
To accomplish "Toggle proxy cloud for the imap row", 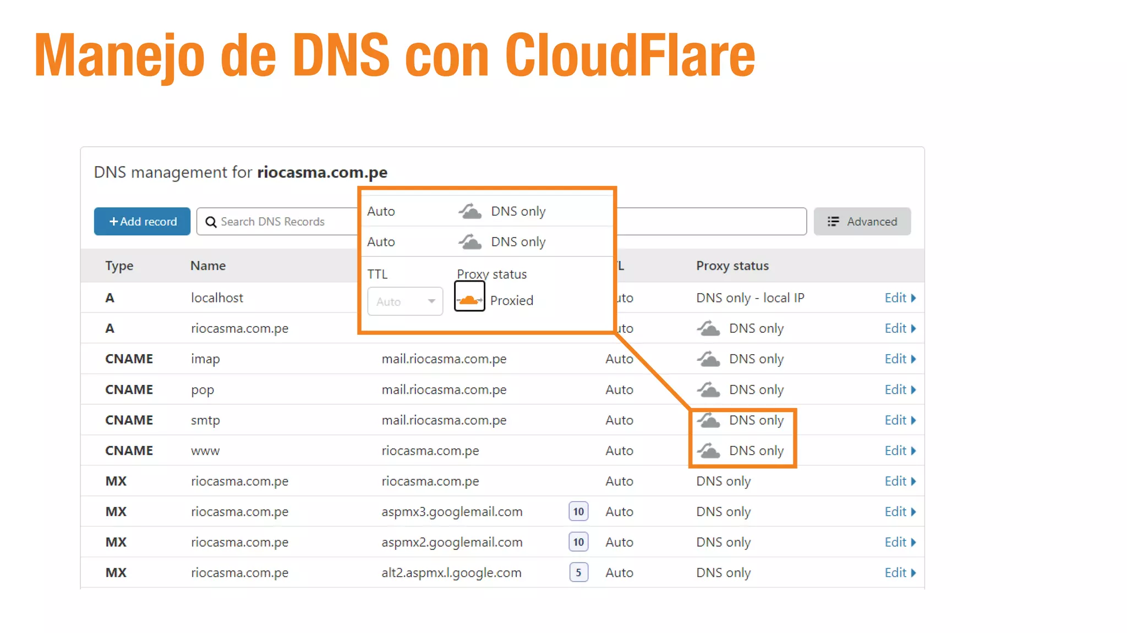I will (709, 359).
